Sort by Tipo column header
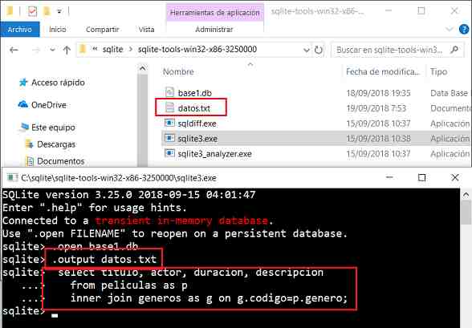Viewport: 472px width, 328px height. click(x=438, y=72)
